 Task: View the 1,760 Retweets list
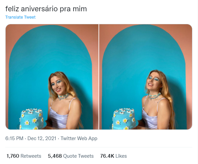point(24,156)
